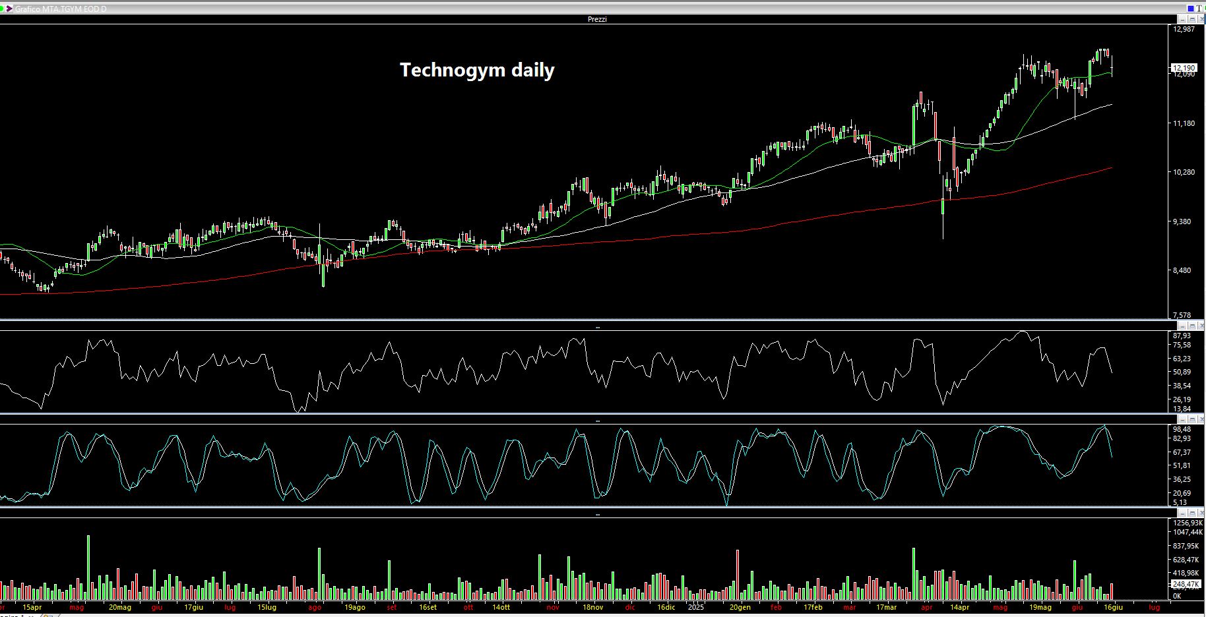Maximize the volume histogram panel
This screenshot has width=1206, height=617.
point(1192,513)
